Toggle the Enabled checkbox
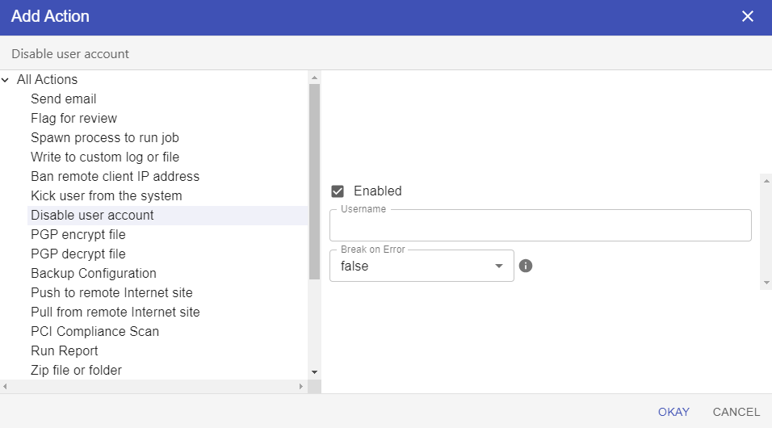Viewport: 772px width, 428px height. click(x=338, y=191)
